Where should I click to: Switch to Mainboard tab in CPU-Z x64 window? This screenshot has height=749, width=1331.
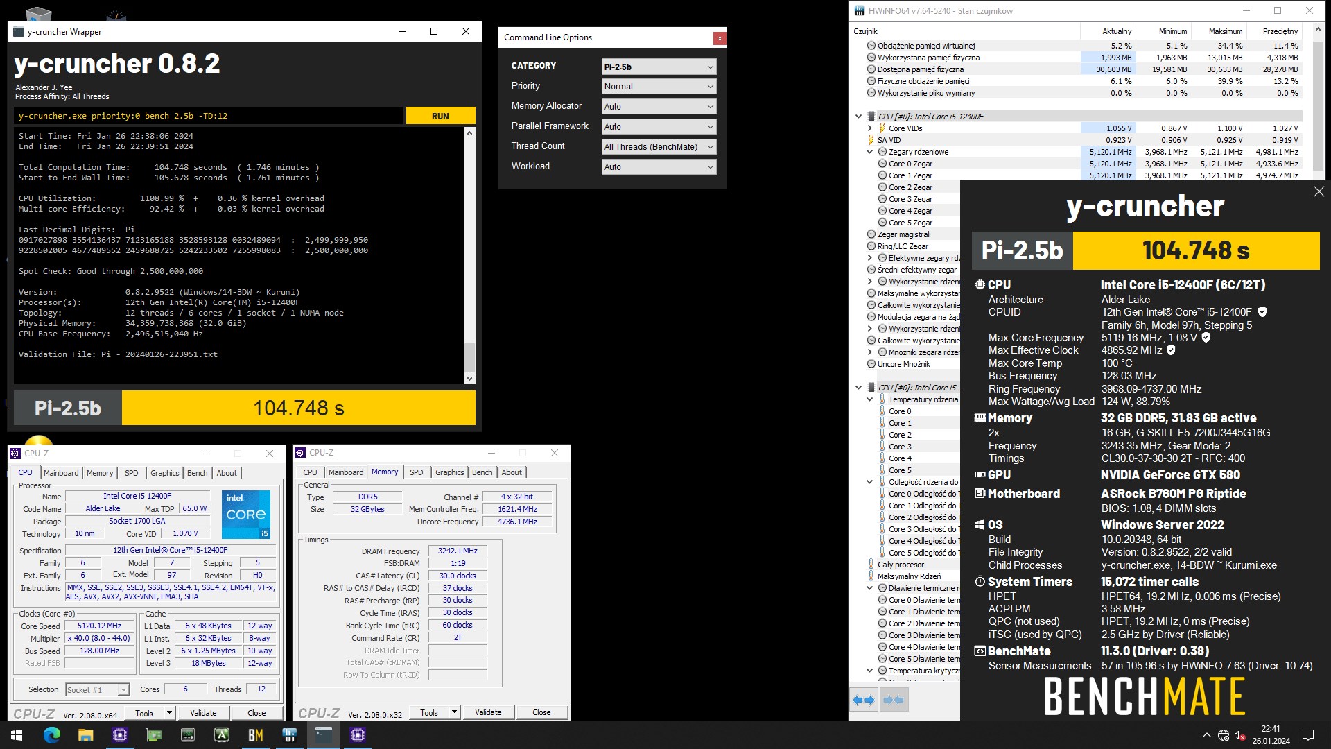[61, 473]
